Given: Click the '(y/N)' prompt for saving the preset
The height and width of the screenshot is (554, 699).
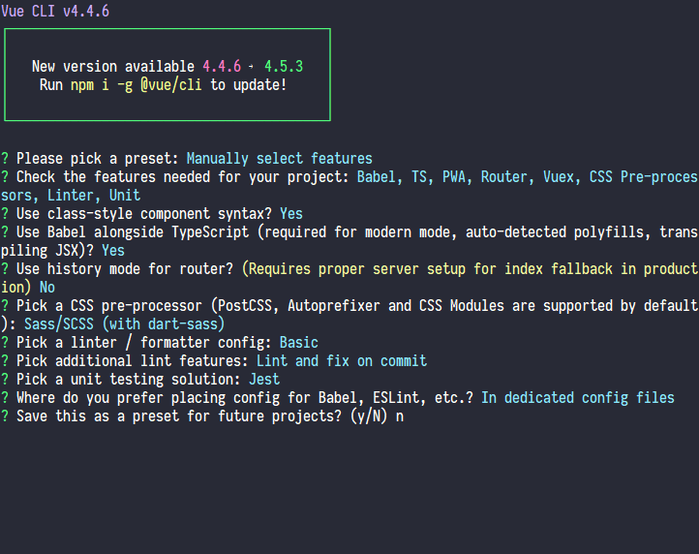Looking at the screenshot, I should pyautogui.click(x=369, y=416).
